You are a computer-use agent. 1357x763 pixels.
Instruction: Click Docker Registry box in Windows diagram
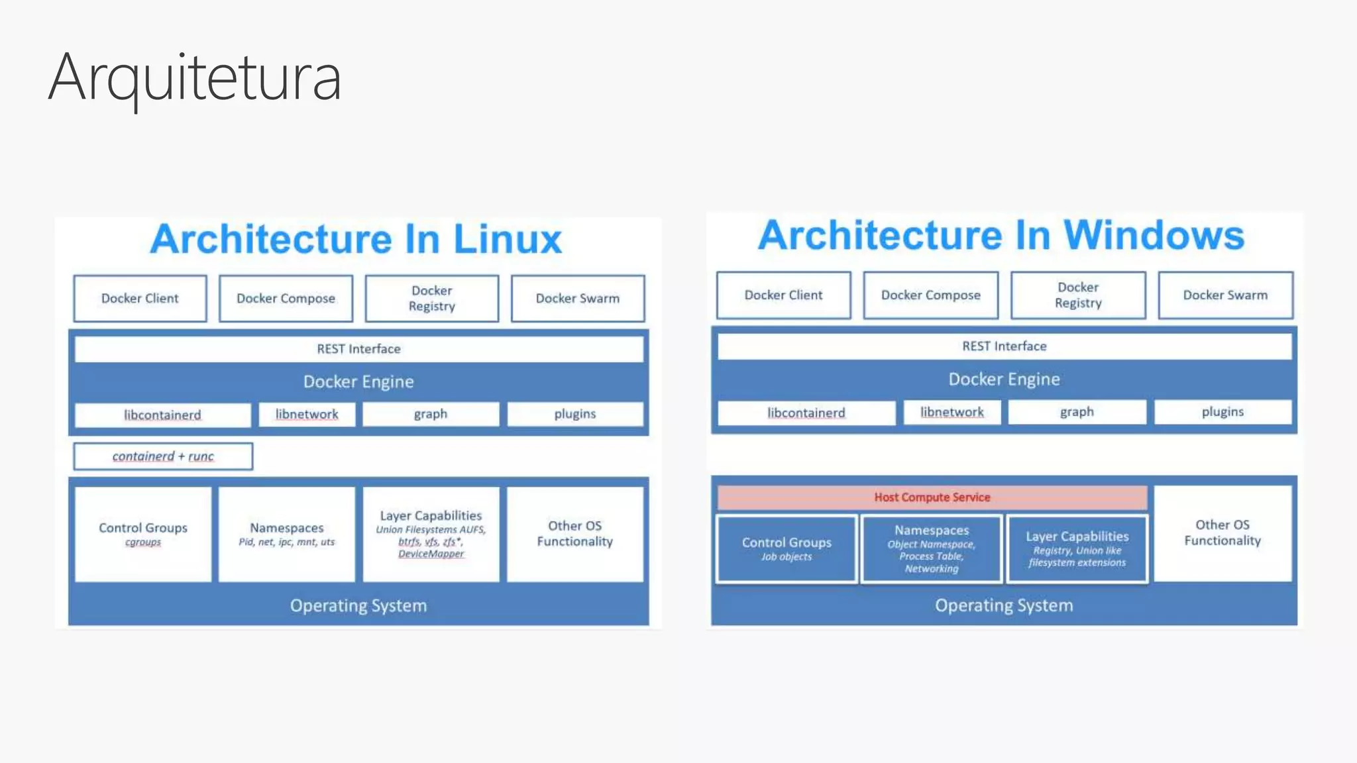coord(1077,295)
